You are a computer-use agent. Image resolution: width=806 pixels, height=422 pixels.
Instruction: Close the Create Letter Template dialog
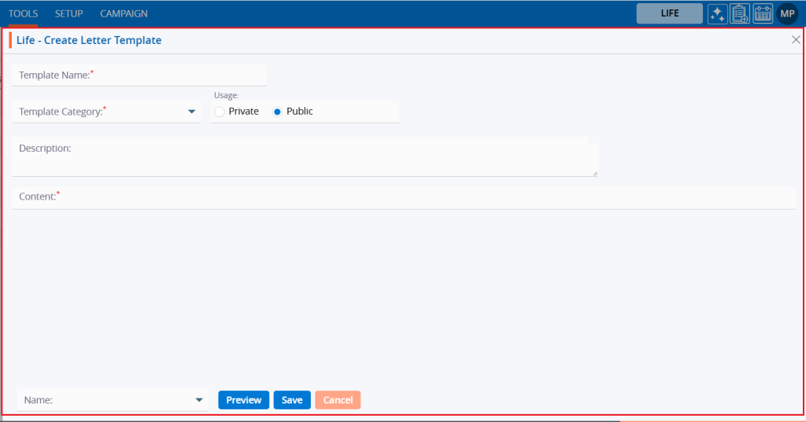point(796,39)
